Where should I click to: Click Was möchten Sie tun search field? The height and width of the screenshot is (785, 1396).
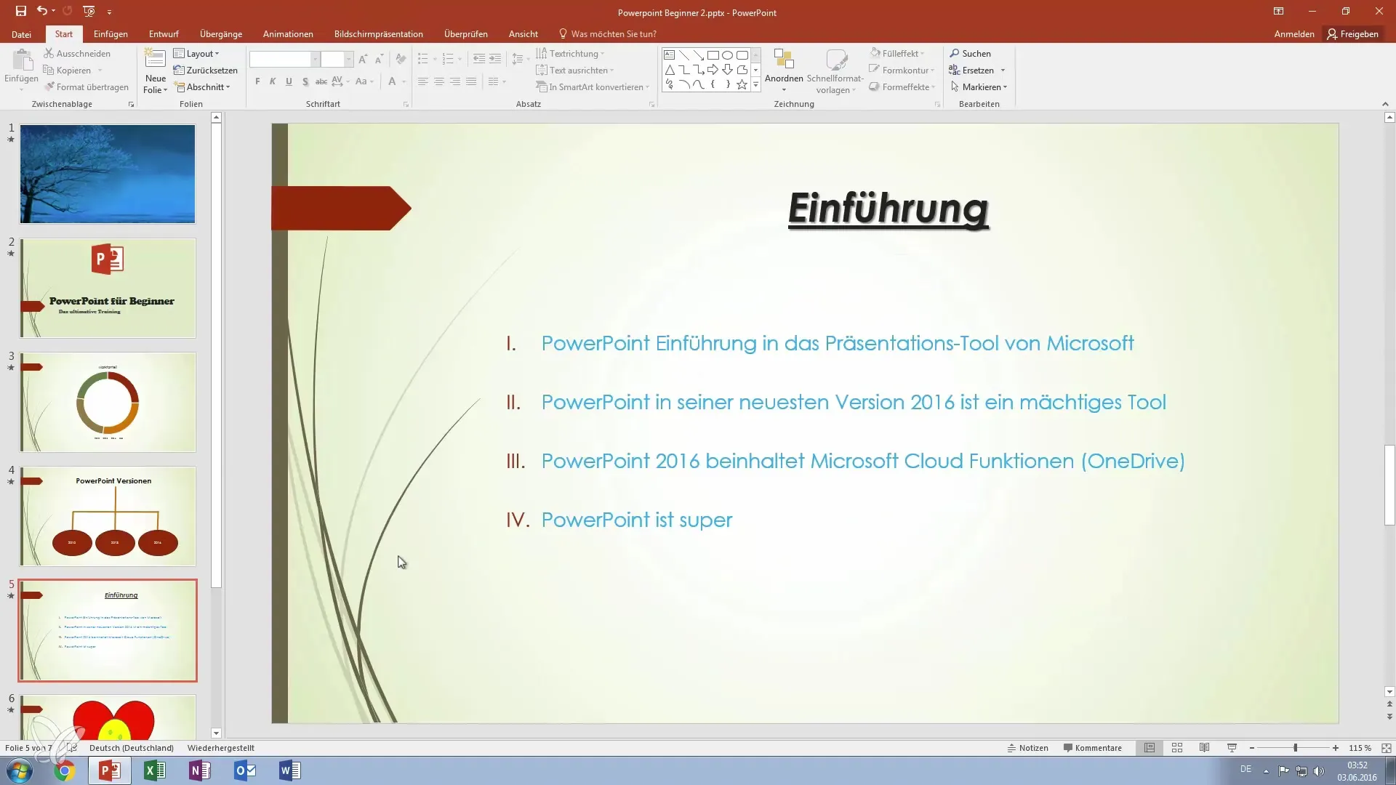[608, 34]
